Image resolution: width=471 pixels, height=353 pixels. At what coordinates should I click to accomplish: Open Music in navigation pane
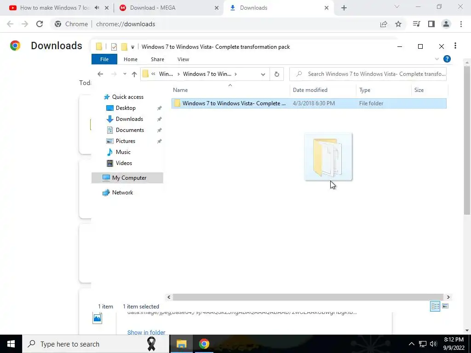tap(123, 152)
